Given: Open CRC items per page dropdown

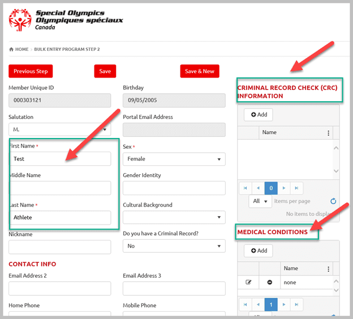Looking at the screenshot, I should [260, 201].
